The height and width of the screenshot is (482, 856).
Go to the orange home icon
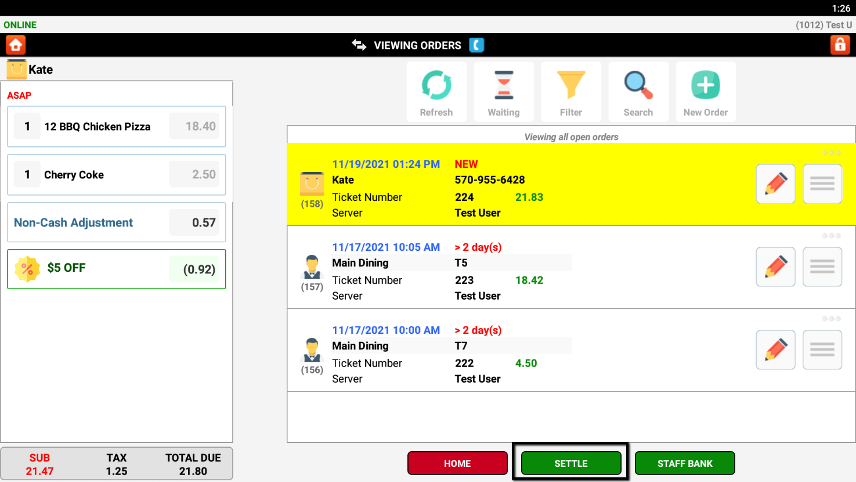pos(16,45)
